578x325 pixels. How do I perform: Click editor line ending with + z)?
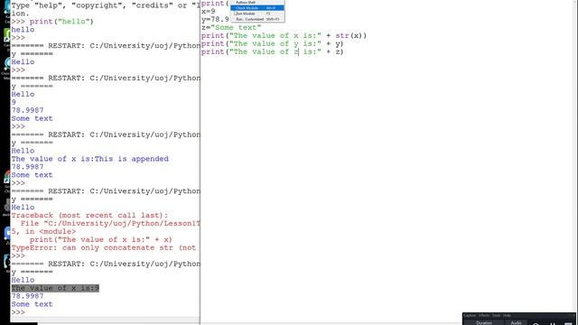pos(273,52)
